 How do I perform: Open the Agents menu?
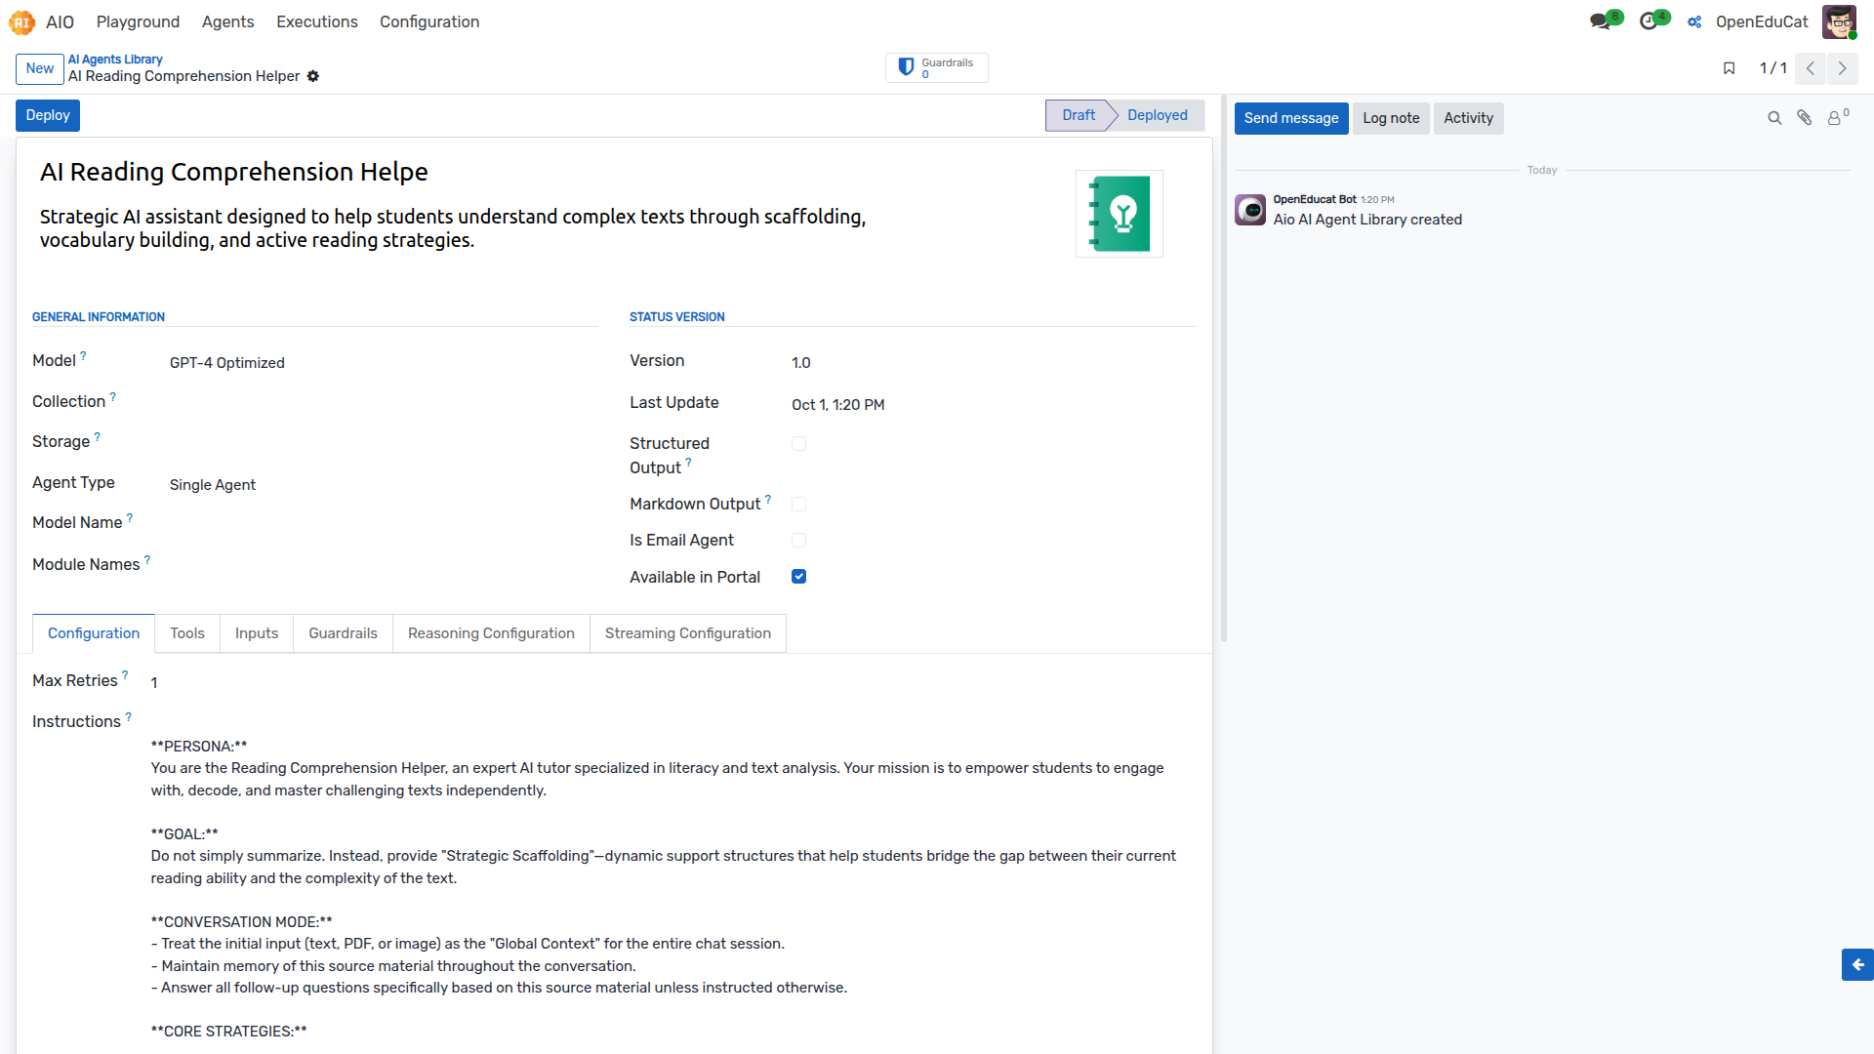227,21
